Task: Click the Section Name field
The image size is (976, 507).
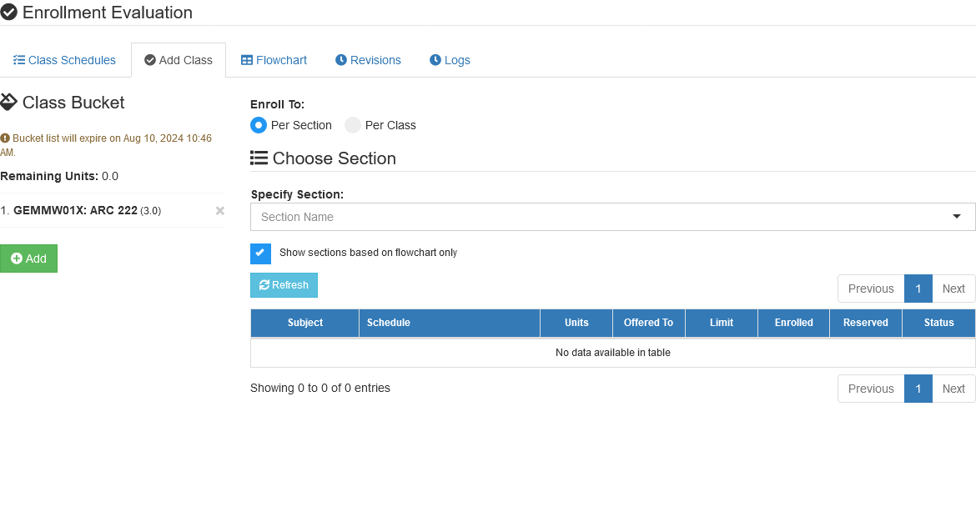Action: [x=612, y=217]
